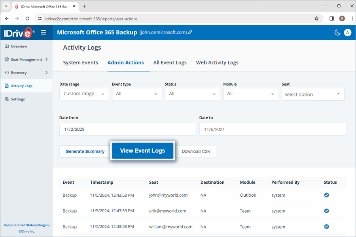This screenshot has width=356, height=237.
Task: Bookmark this page with the star icon
Action: [316, 19]
